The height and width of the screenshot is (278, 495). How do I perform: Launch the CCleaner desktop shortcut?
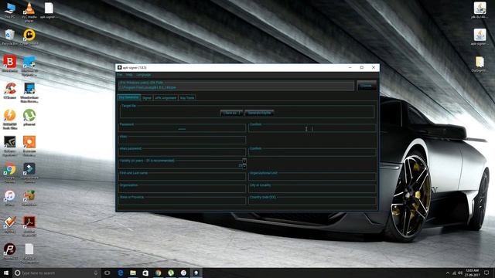click(x=10, y=90)
